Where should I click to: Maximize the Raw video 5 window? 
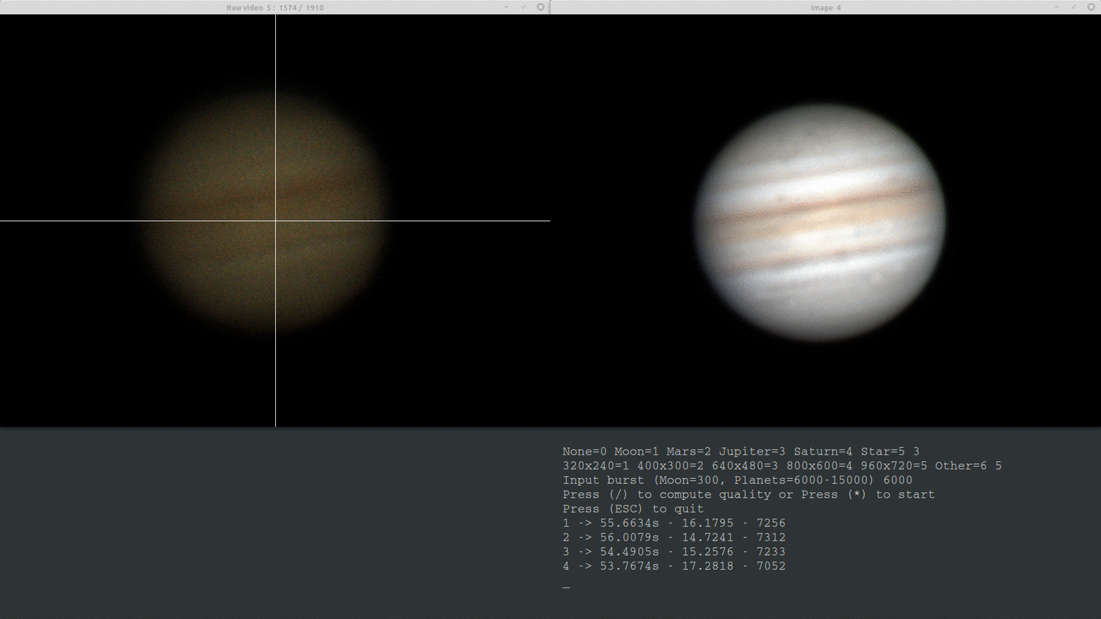tap(523, 7)
